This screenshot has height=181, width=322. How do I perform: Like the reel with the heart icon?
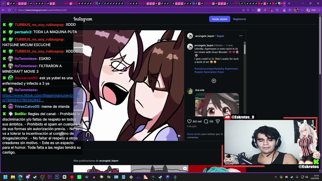point(189,121)
